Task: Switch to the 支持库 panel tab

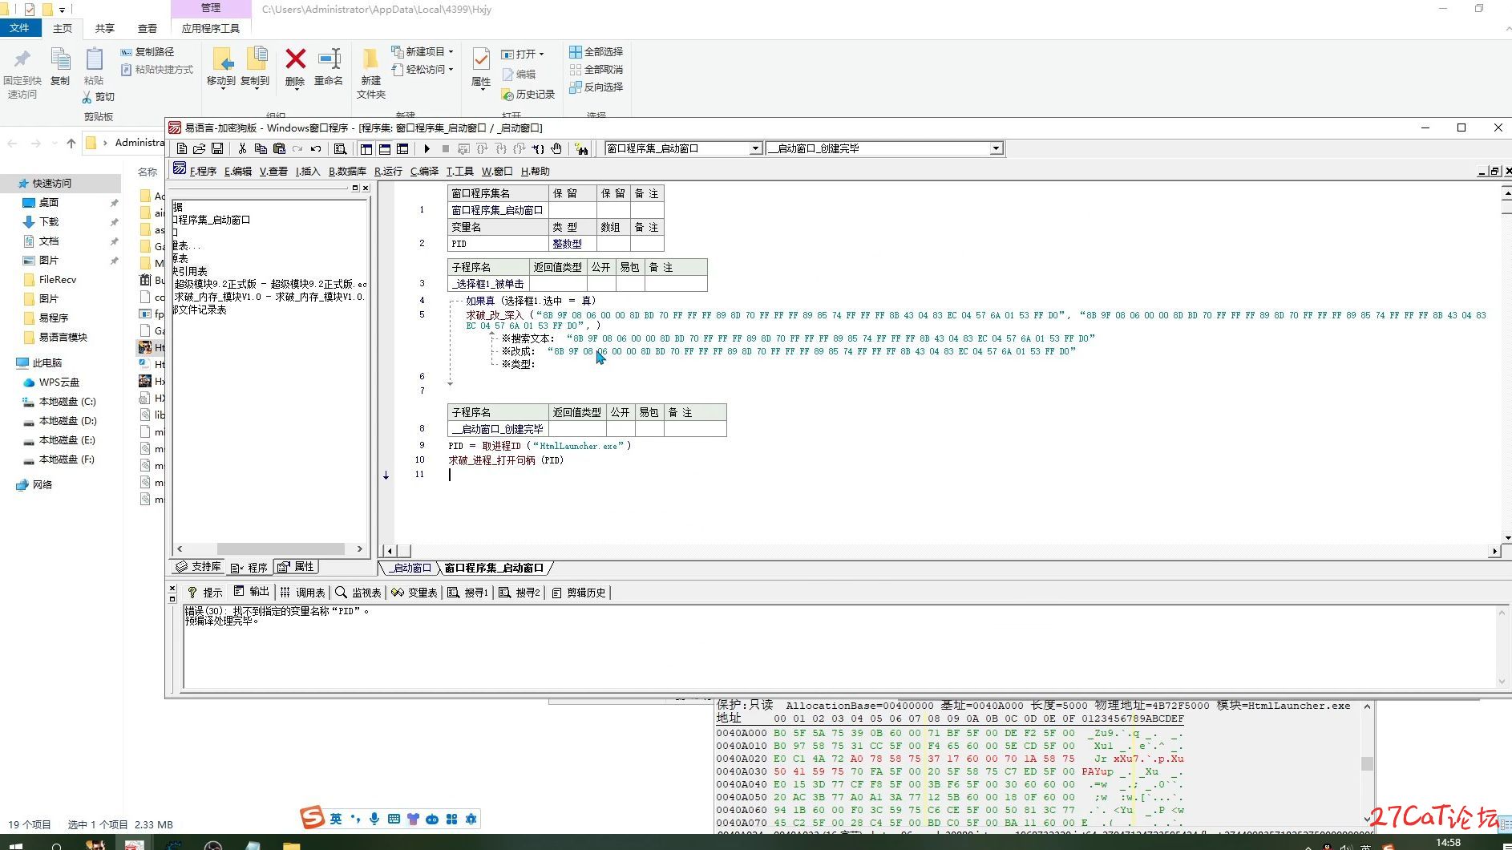Action: pyautogui.click(x=199, y=567)
